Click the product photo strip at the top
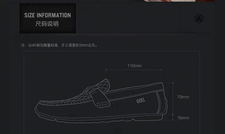This screenshot has height=134, width=225. coord(179,1)
